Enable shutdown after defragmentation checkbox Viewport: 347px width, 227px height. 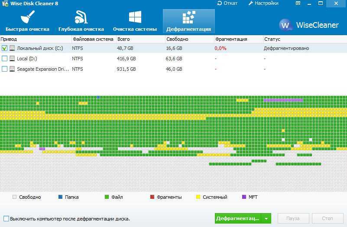click(6, 219)
